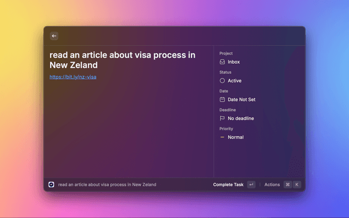Open the Actions menu
The image size is (349, 218).
272,185
